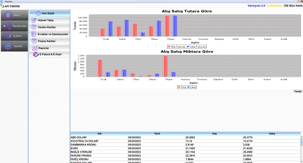
Task: Sort the table by the Adı column header
Action: click(99, 134)
